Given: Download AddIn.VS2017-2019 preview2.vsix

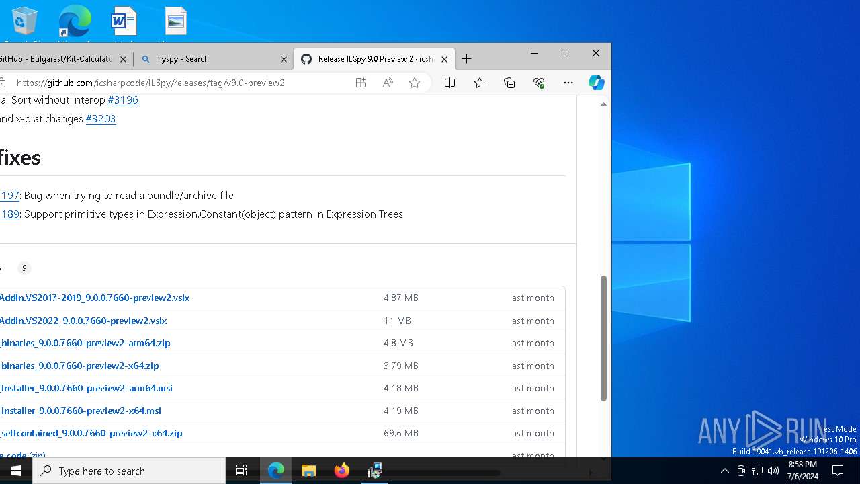Looking at the screenshot, I should click(95, 298).
